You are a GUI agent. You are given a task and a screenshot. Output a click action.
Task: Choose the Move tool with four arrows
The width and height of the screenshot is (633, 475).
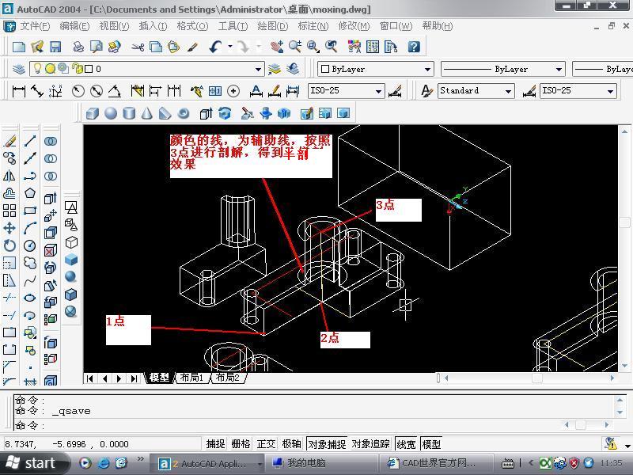point(9,228)
